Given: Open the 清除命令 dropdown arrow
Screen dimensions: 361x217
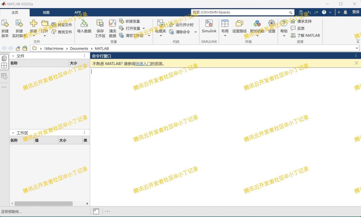Looking at the screenshot, I should pyautogui.click(x=196, y=32).
